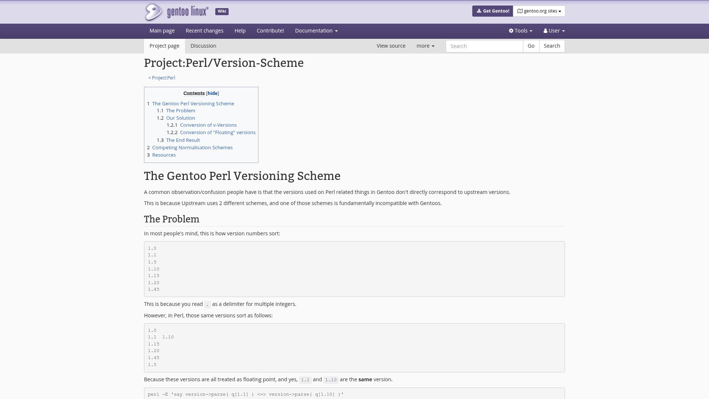Expand the Documentation menu
The width and height of the screenshot is (709, 399).
click(x=316, y=31)
